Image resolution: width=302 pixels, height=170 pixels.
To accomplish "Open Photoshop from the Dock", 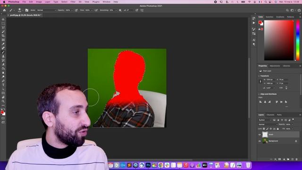I will 148,165.
